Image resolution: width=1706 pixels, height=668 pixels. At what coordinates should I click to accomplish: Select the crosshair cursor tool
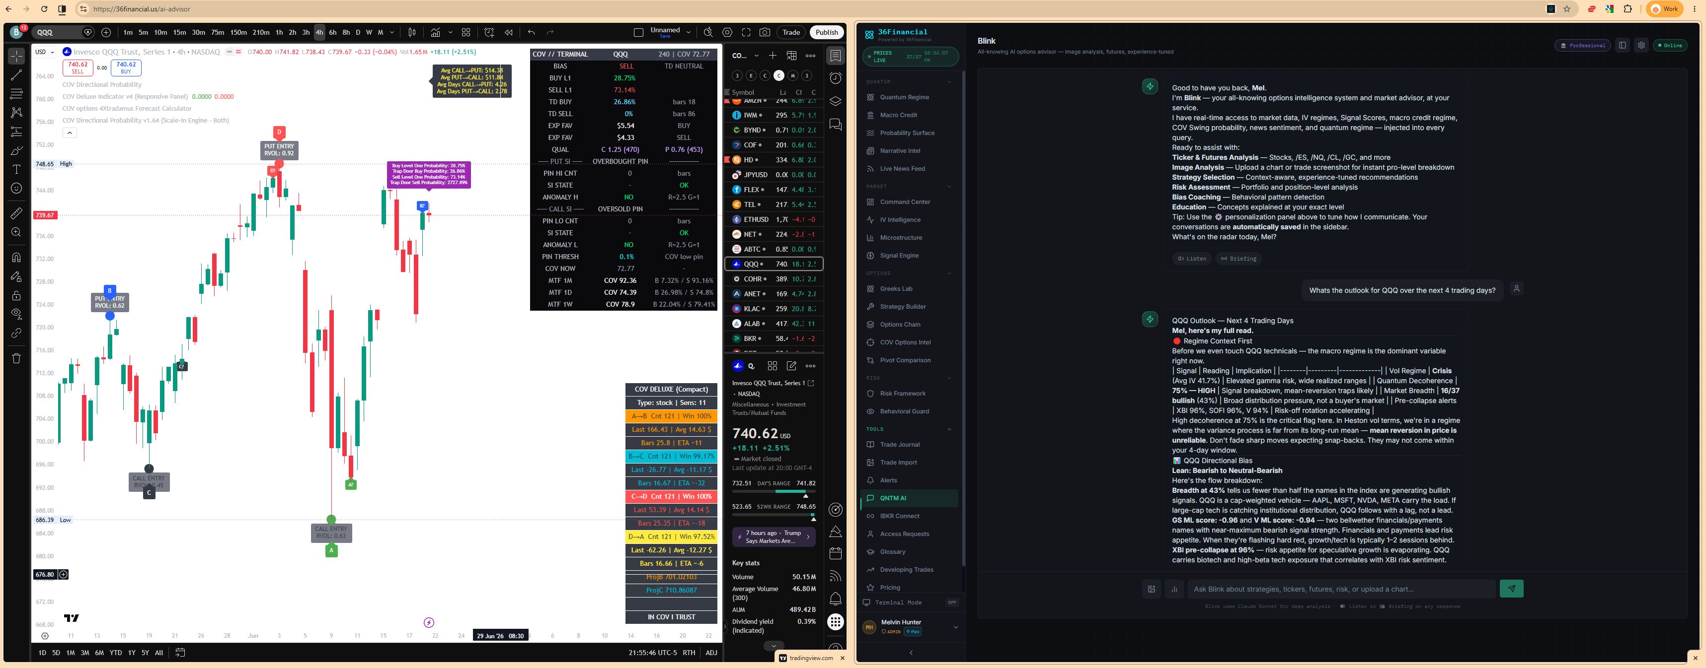click(16, 56)
